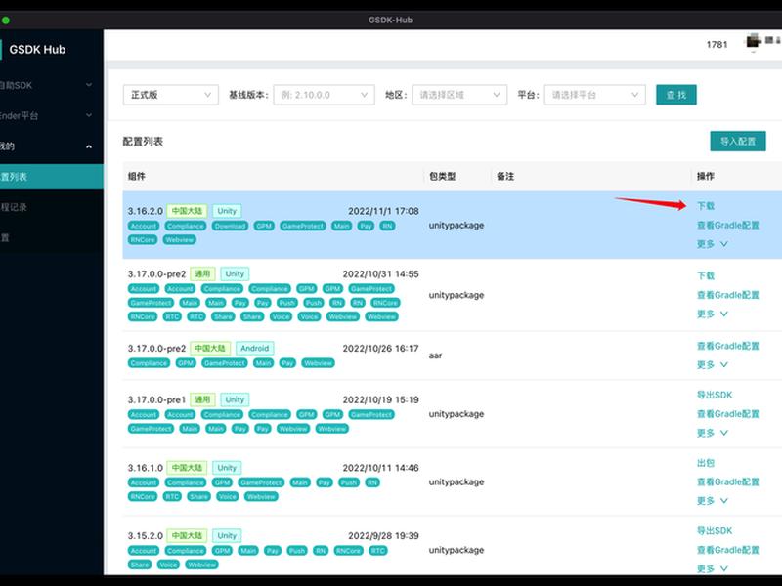The height and width of the screenshot is (586, 782).
Task: Click the aar package type cell
Action: pyautogui.click(x=435, y=356)
